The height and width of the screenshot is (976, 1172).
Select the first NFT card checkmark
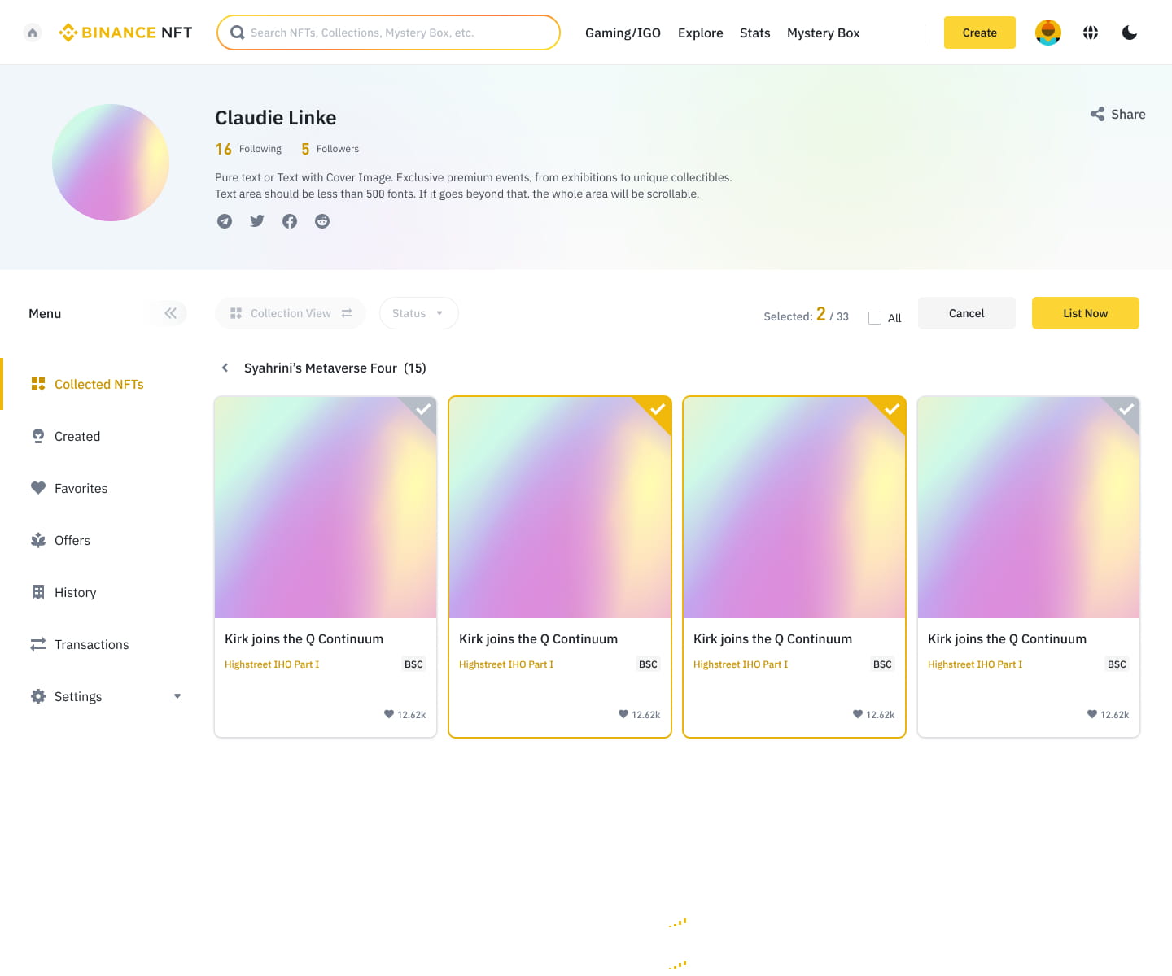point(423,409)
